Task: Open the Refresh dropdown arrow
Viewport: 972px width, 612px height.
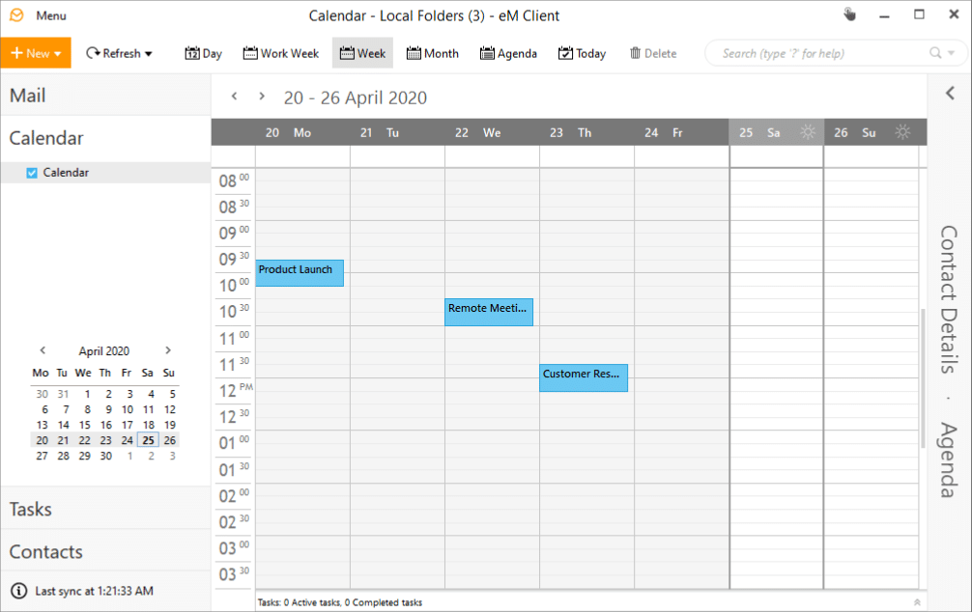Action: (x=148, y=54)
